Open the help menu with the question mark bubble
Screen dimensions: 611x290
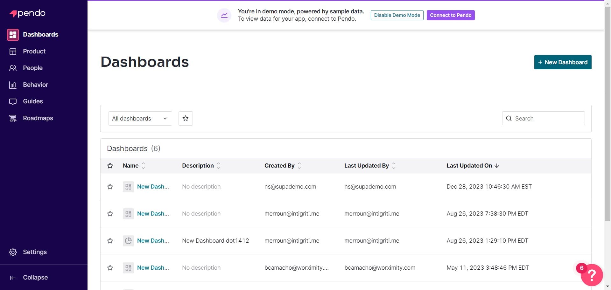coord(591,275)
